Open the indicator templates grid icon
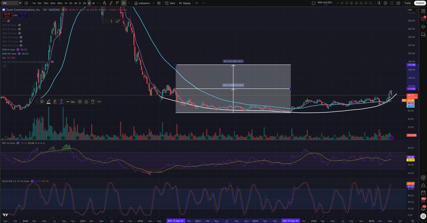The height and width of the screenshot is (223, 427). (x=159, y=3)
